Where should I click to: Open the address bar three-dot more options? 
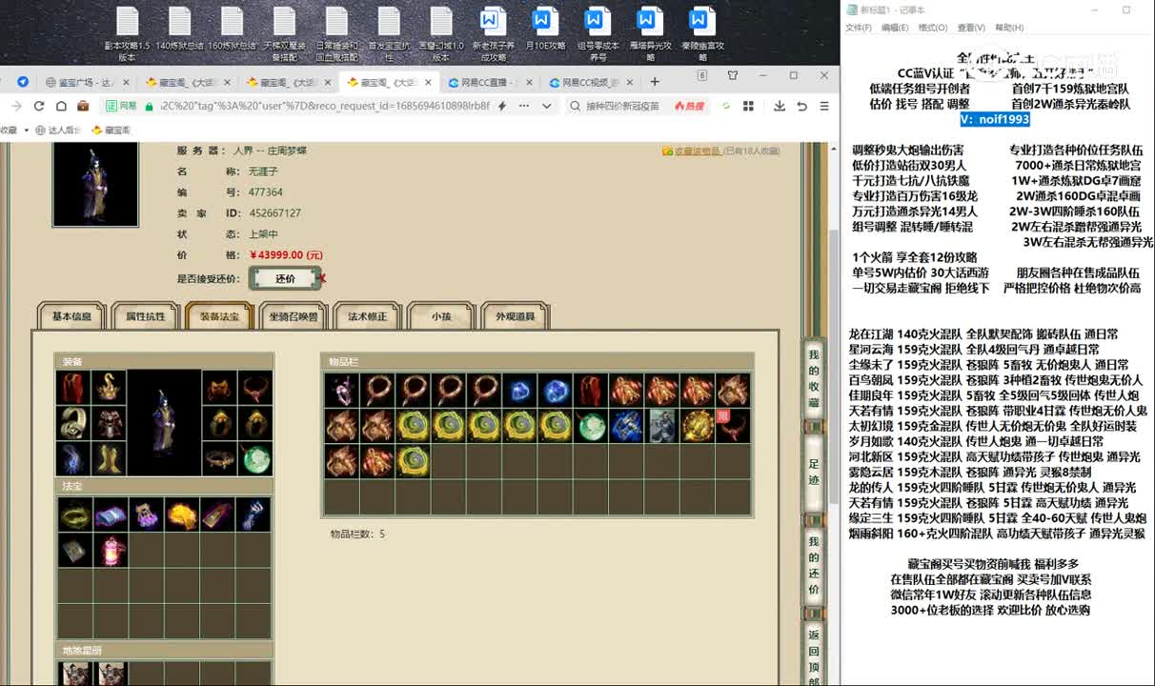coord(522,106)
